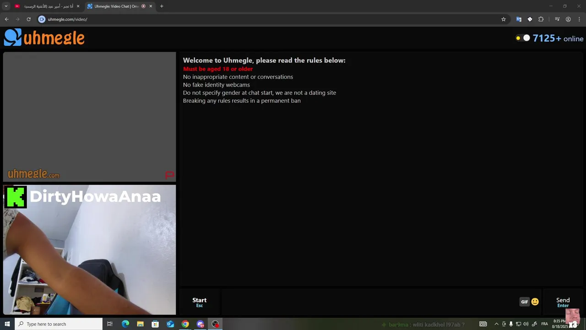This screenshot has width=586, height=330.
Task: Open File Explorer from taskbar
Action: tap(140, 324)
